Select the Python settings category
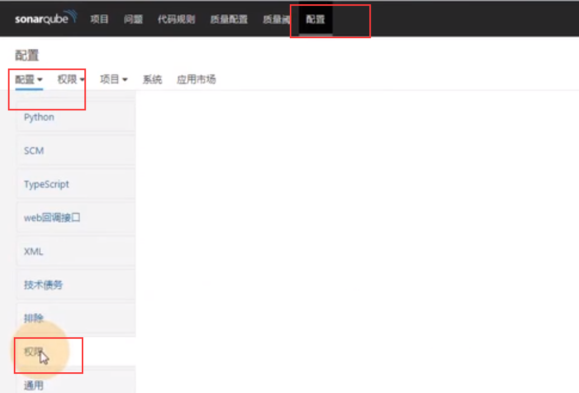 tap(39, 117)
